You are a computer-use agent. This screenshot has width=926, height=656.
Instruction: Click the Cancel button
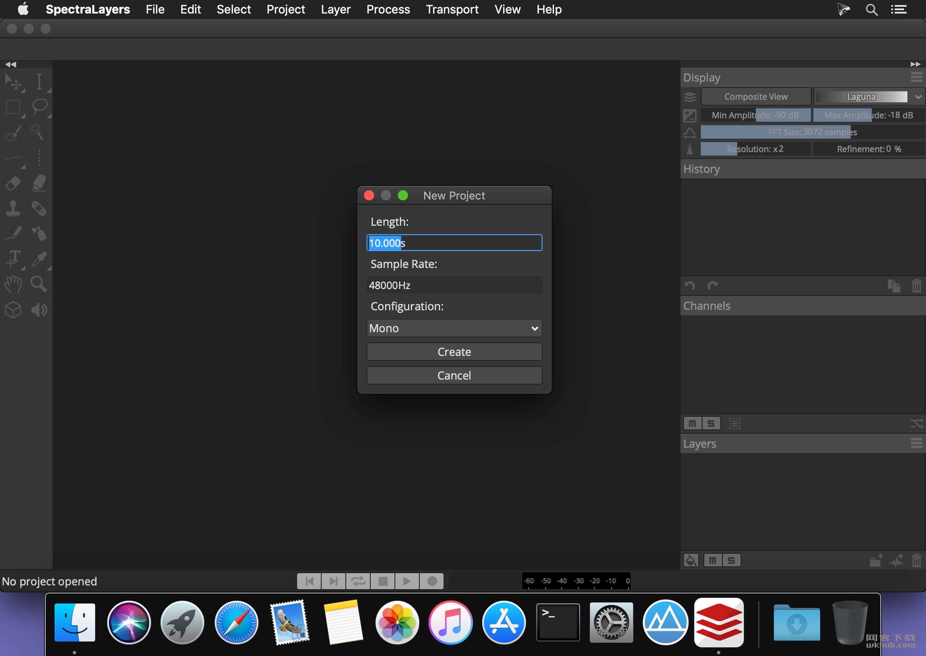pos(454,375)
